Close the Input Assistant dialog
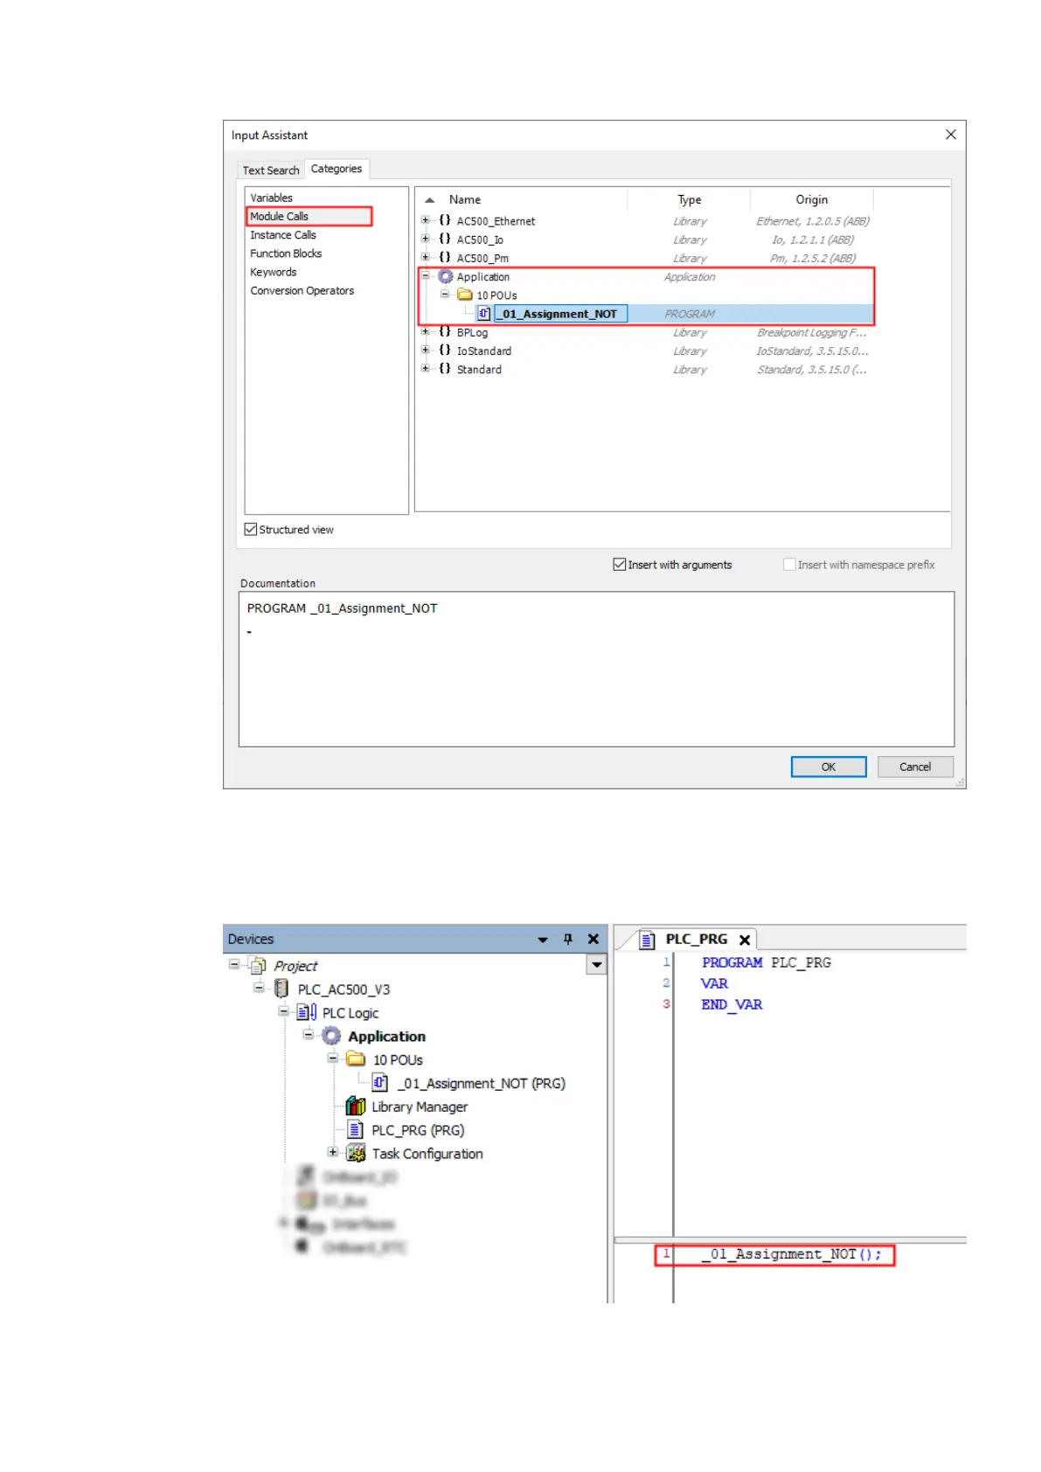1041x1472 pixels. point(951,135)
